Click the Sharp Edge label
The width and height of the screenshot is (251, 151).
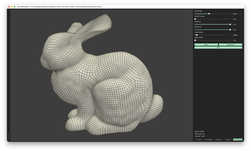pos(198,11)
